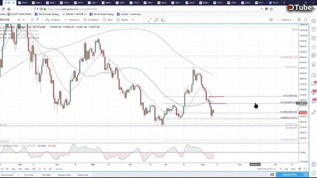Open the notifications icon with 221 badge
Image resolution: width=317 pixels, height=178 pixels.
point(314,101)
